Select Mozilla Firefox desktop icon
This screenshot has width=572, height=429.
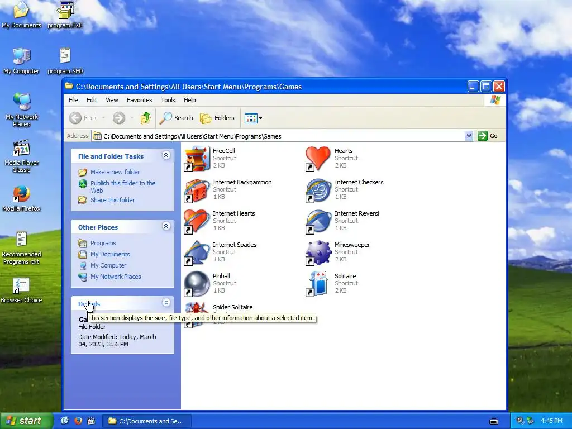pyautogui.click(x=21, y=198)
